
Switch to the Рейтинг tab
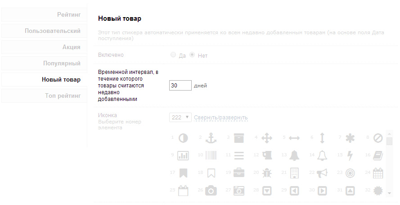click(x=43, y=15)
